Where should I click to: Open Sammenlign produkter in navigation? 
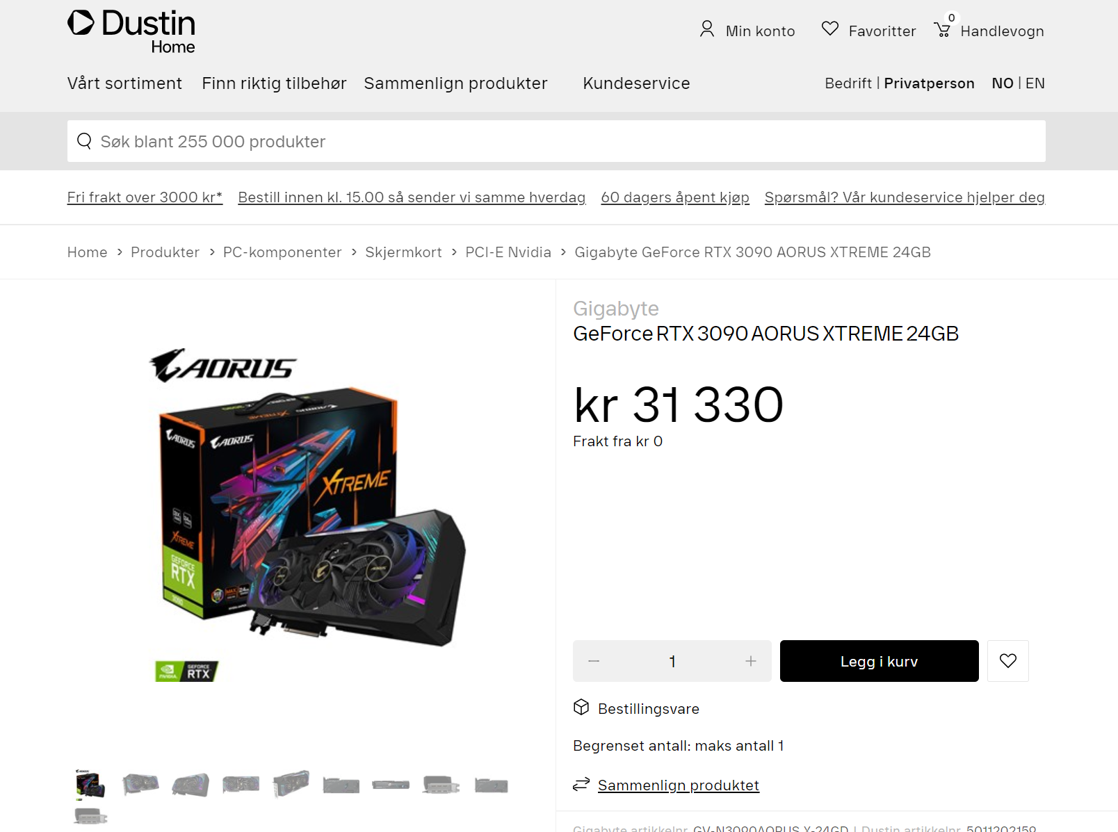(x=455, y=83)
